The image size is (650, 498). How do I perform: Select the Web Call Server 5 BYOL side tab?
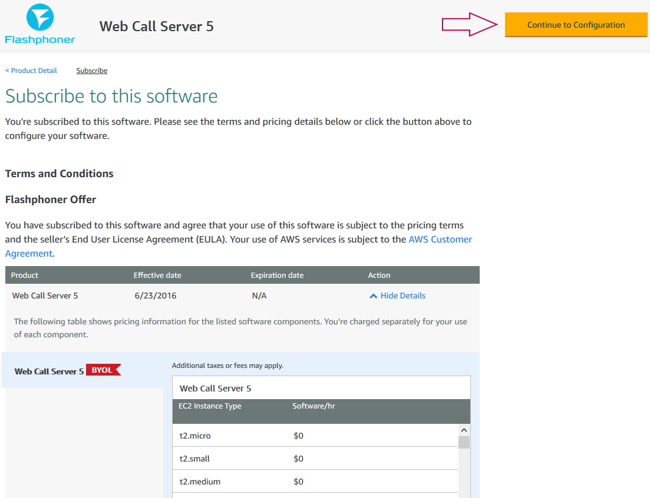point(50,371)
